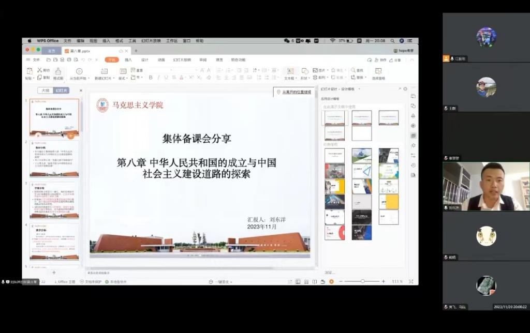Switch to Outline (大纲) view
Viewport: 530px width, 333px height.
click(45, 90)
